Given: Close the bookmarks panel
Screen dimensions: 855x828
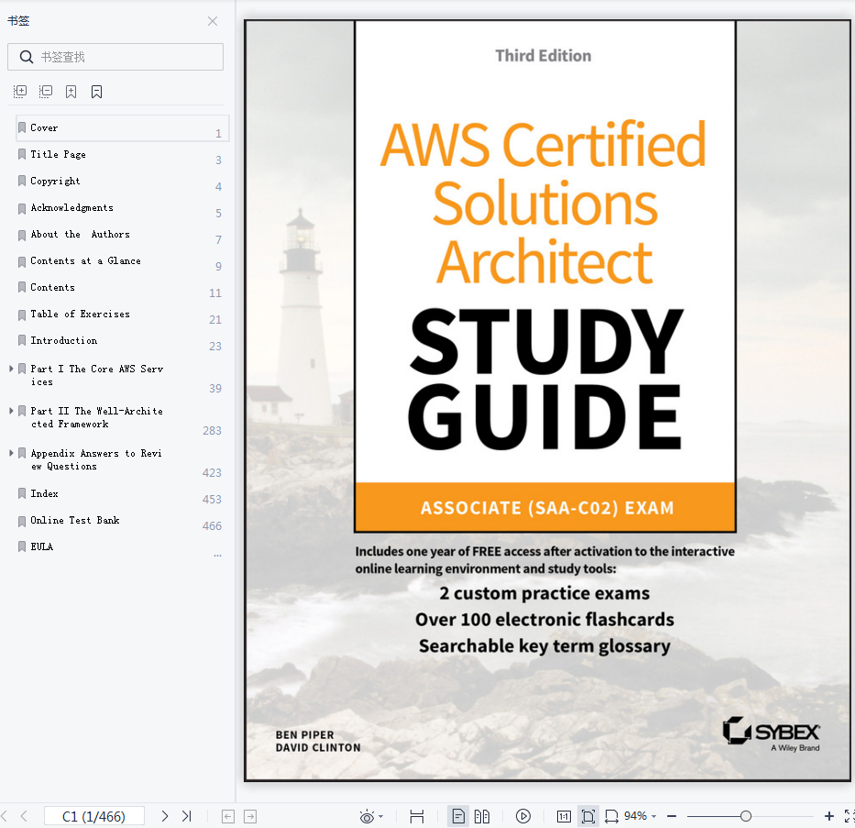Looking at the screenshot, I should 213,21.
